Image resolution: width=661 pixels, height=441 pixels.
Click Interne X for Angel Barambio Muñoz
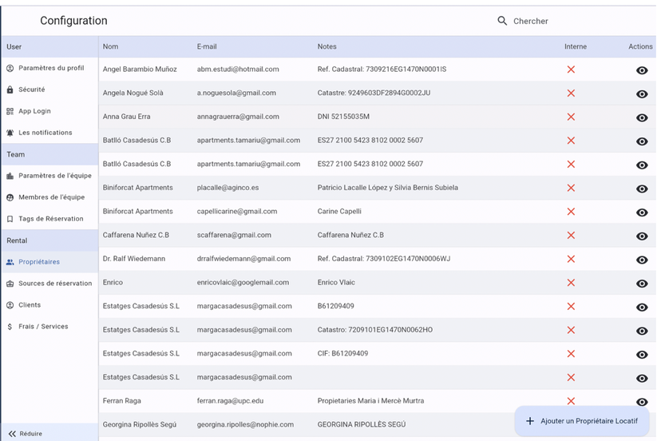coord(571,70)
